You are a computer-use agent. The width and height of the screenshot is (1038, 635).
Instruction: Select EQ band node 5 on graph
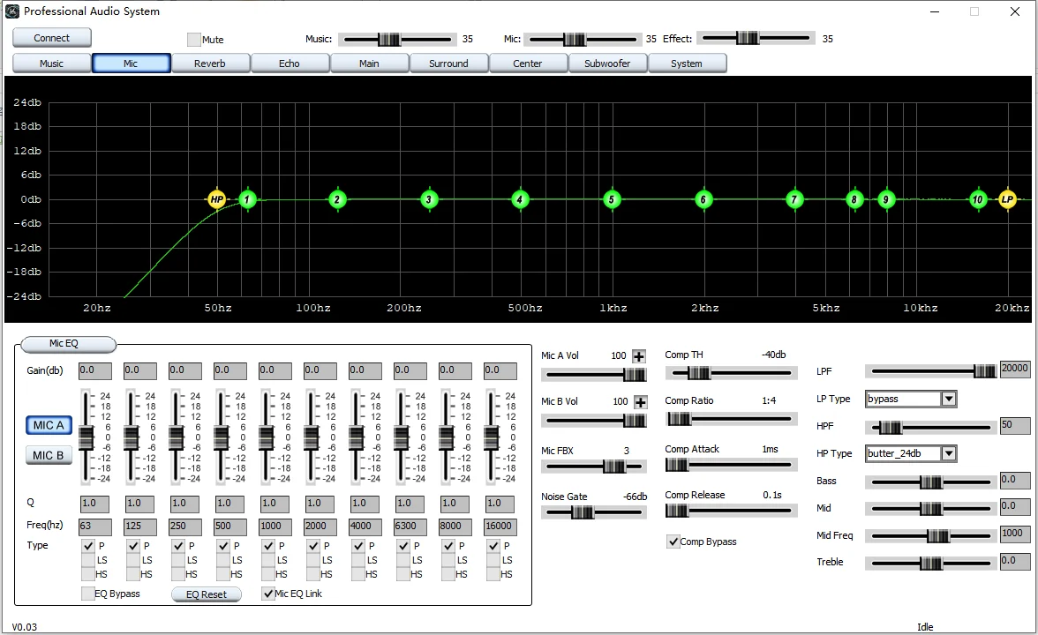point(612,200)
